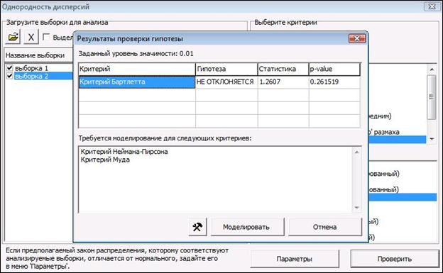The width and height of the screenshot is (443, 273).
Task: Click the Проверить button
Action: (x=395, y=259)
